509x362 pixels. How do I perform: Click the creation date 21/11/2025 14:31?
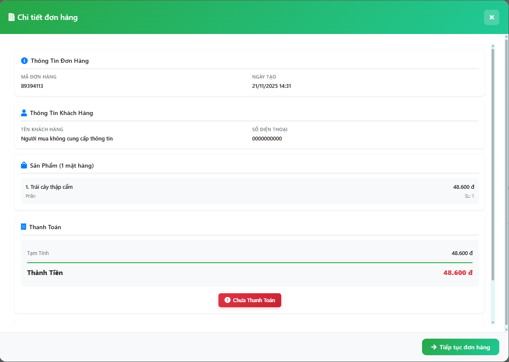tap(271, 86)
